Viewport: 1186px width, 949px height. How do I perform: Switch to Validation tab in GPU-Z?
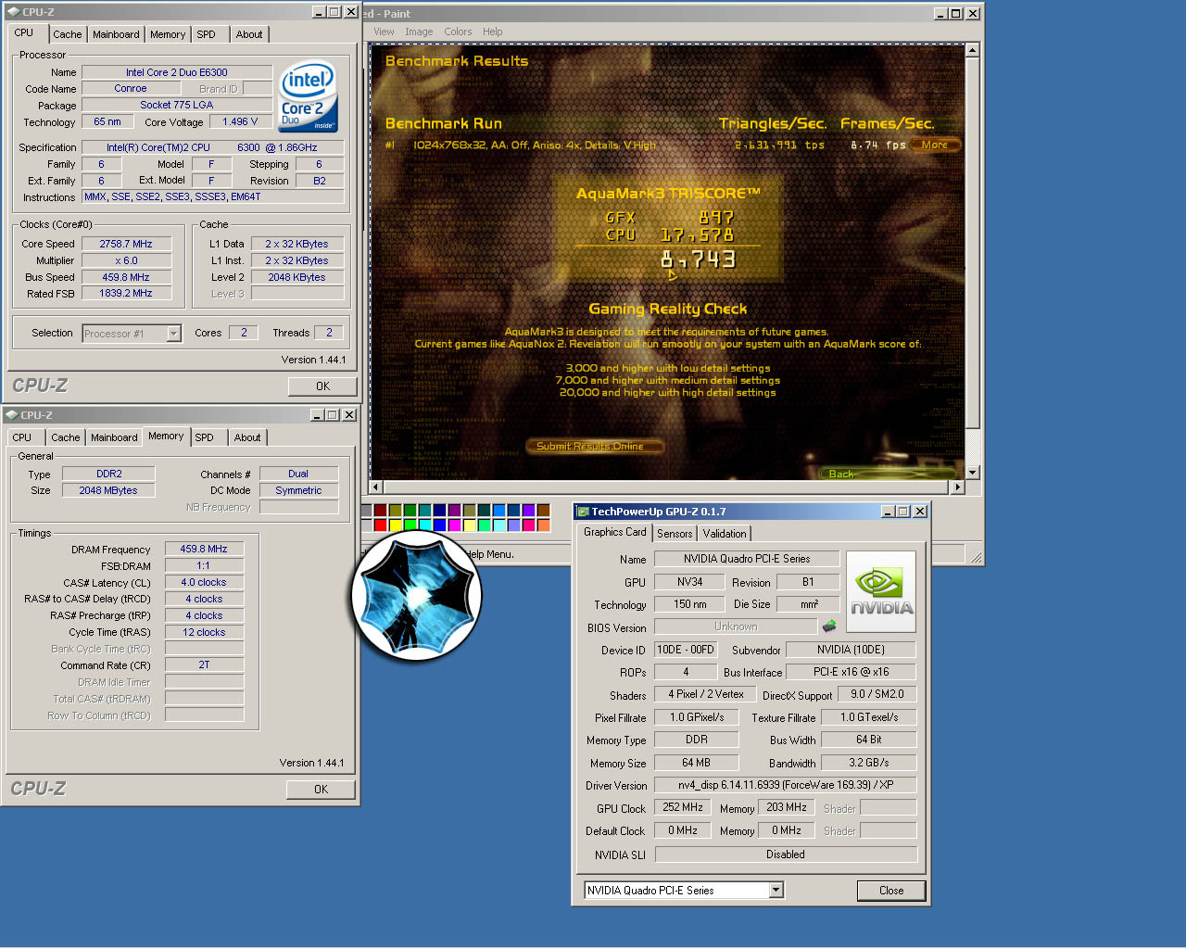click(725, 534)
